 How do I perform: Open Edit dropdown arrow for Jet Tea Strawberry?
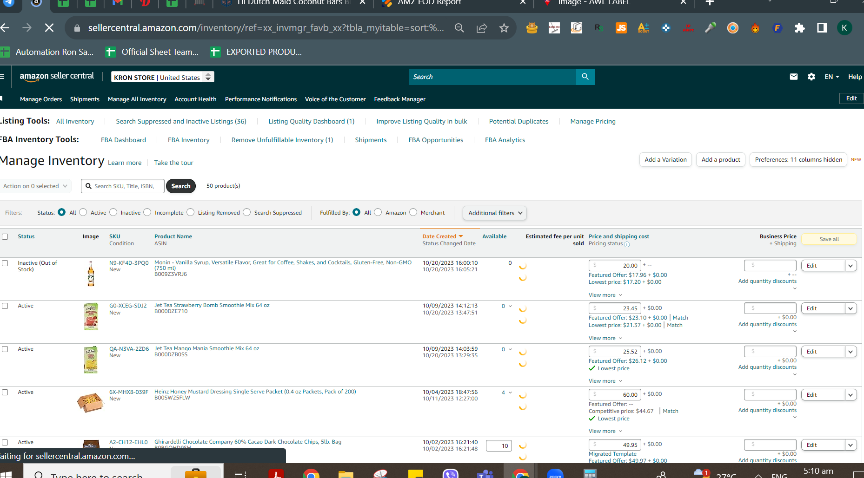(x=851, y=308)
